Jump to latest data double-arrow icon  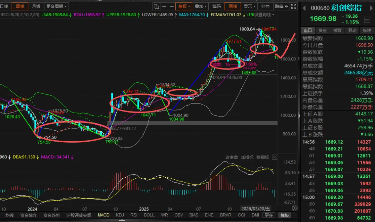(x=295, y=208)
